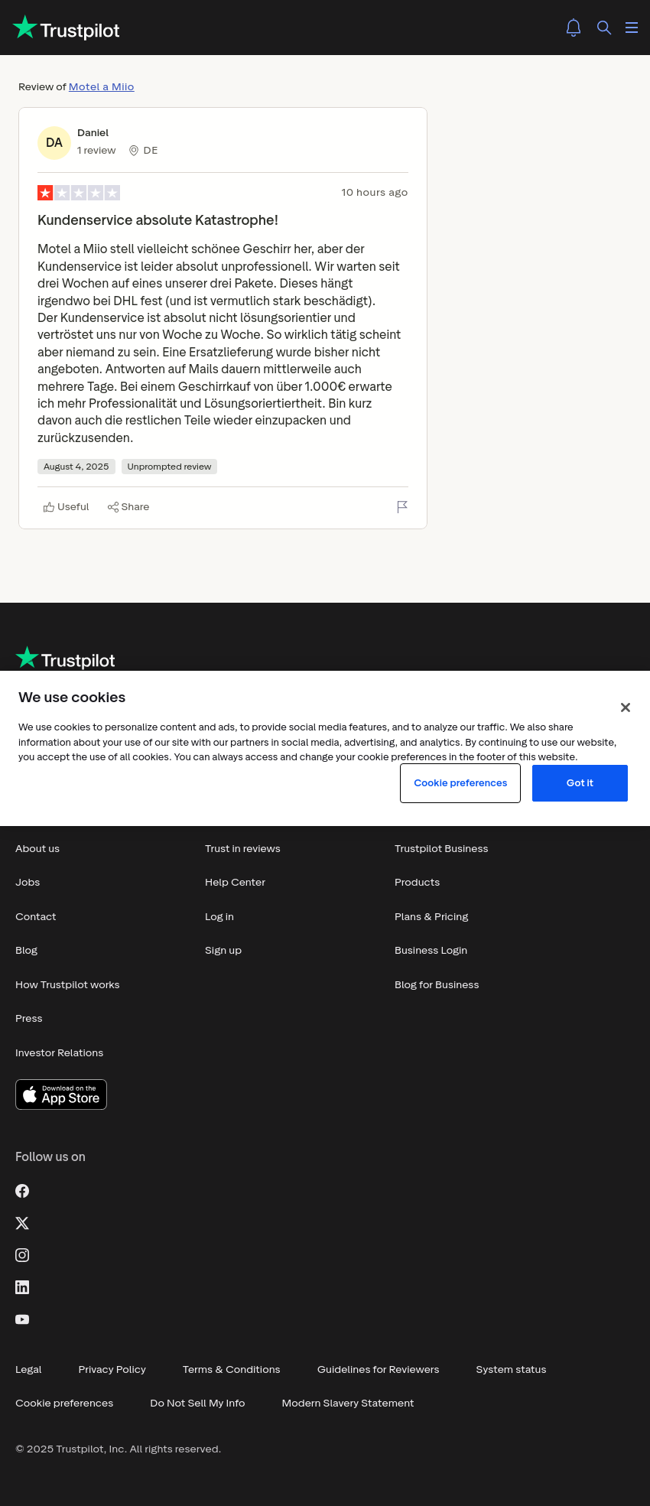Open the Privacy Policy link
650x1506 pixels.
point(112,1370)
